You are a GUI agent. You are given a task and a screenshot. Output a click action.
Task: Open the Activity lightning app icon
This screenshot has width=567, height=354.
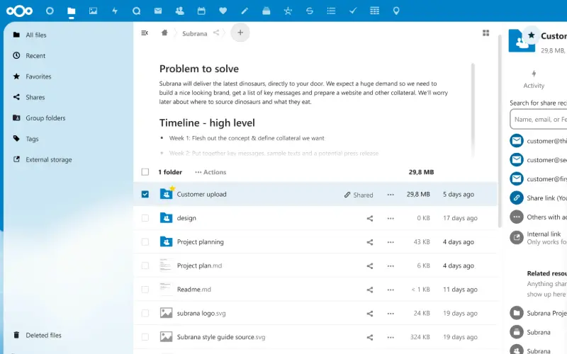115,11
